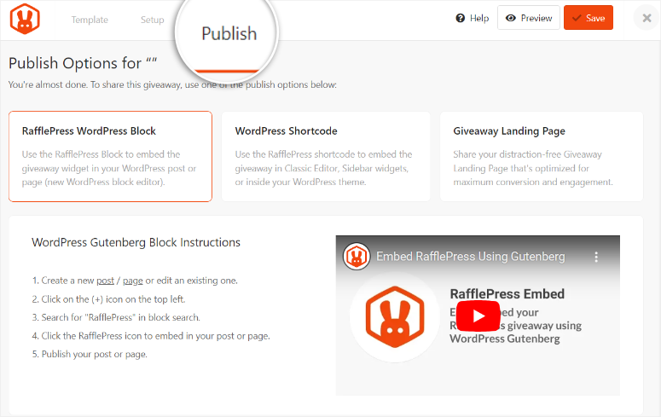Click the Help question mark icon

[461, 18]
